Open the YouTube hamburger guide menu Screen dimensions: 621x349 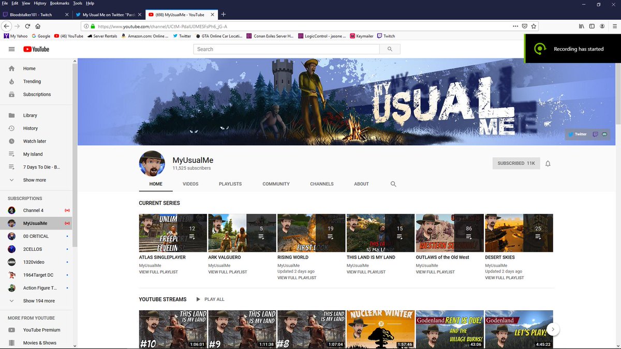tap(11, 49)
